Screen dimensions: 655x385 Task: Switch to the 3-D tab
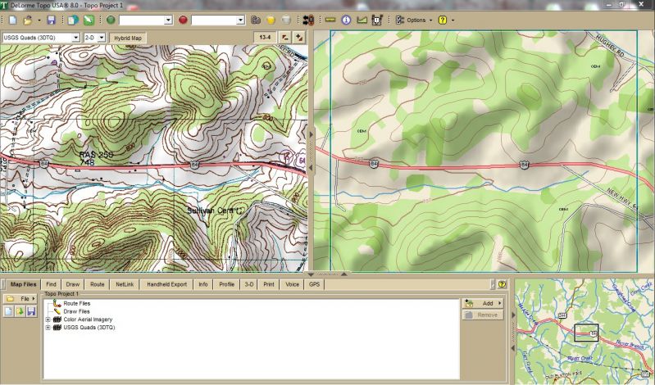click(249, 284)
